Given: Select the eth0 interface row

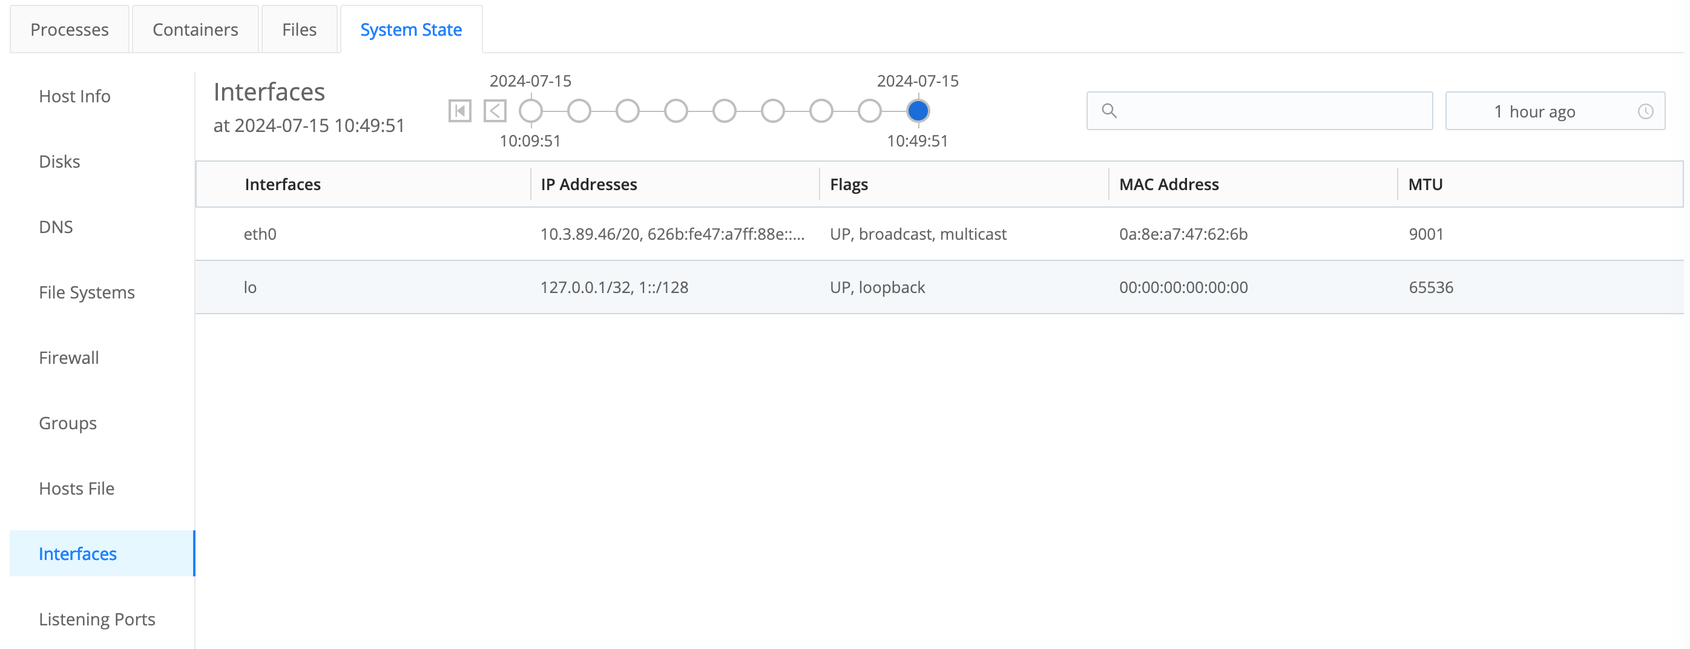Looking at the screenshot, I should click(x=787, y=234).
